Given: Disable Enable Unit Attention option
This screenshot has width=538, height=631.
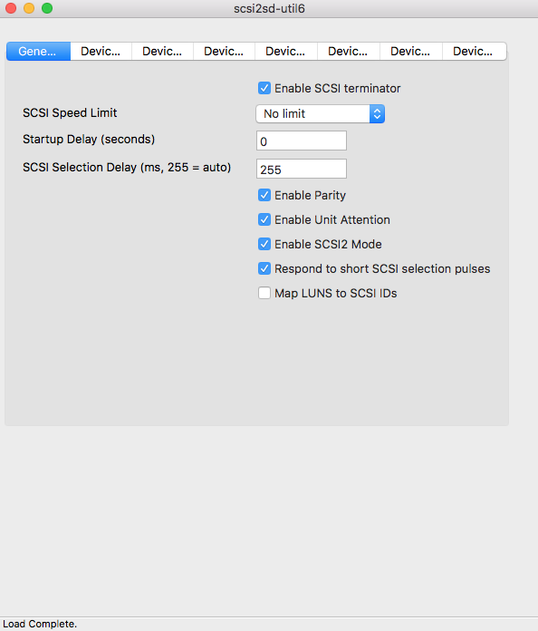Looking at the screenshot, I should (x=264, y=219).
